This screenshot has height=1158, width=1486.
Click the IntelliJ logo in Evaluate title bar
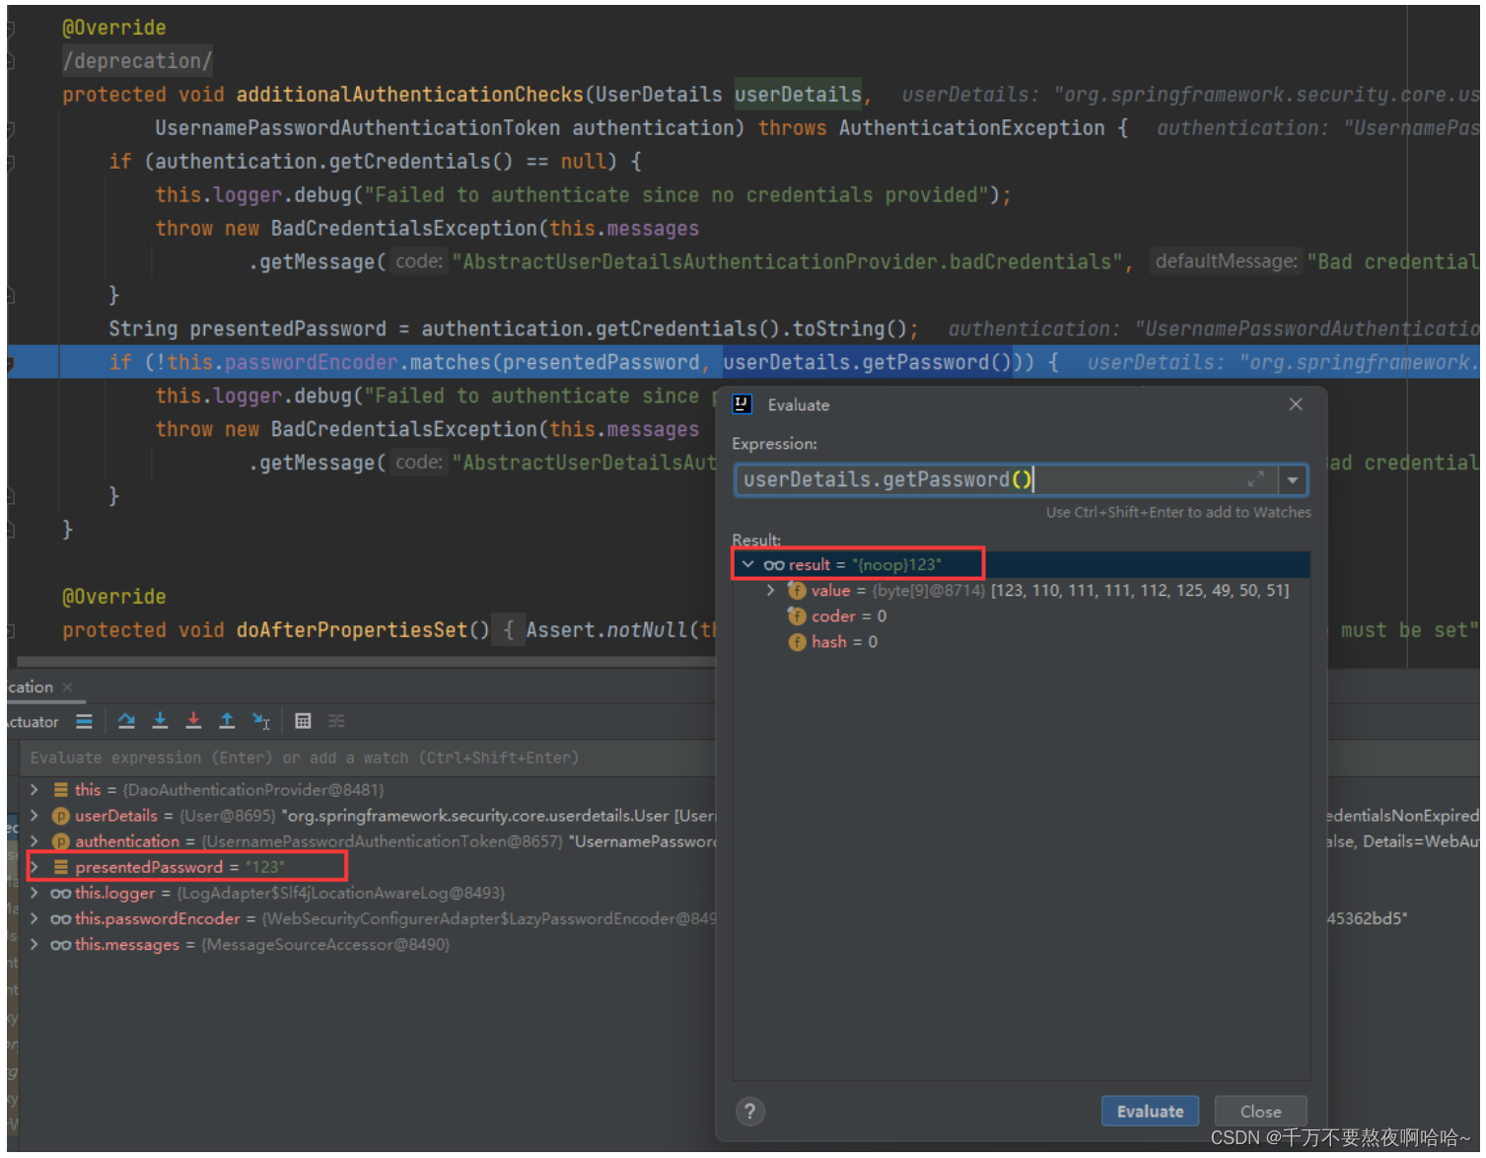coord(743,404)
